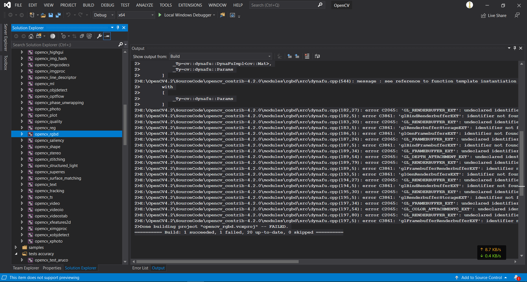Open notifications bell in status bar
Image resolution: width=527 pixels, height=282 pixels.
click(517, 278)
